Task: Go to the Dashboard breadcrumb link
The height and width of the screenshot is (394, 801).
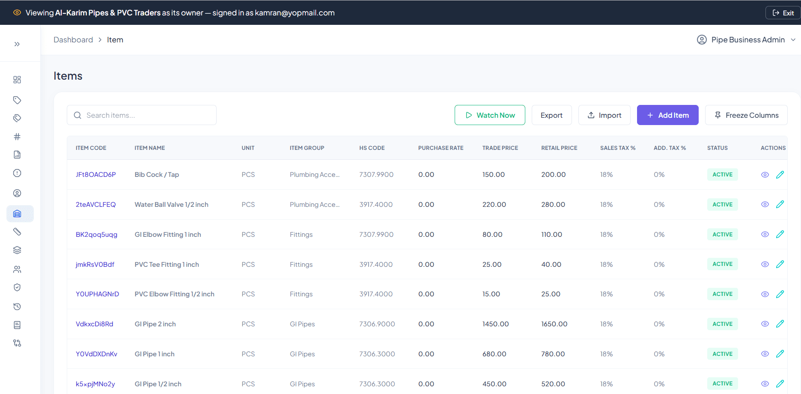Action: (x=73, y=40)
